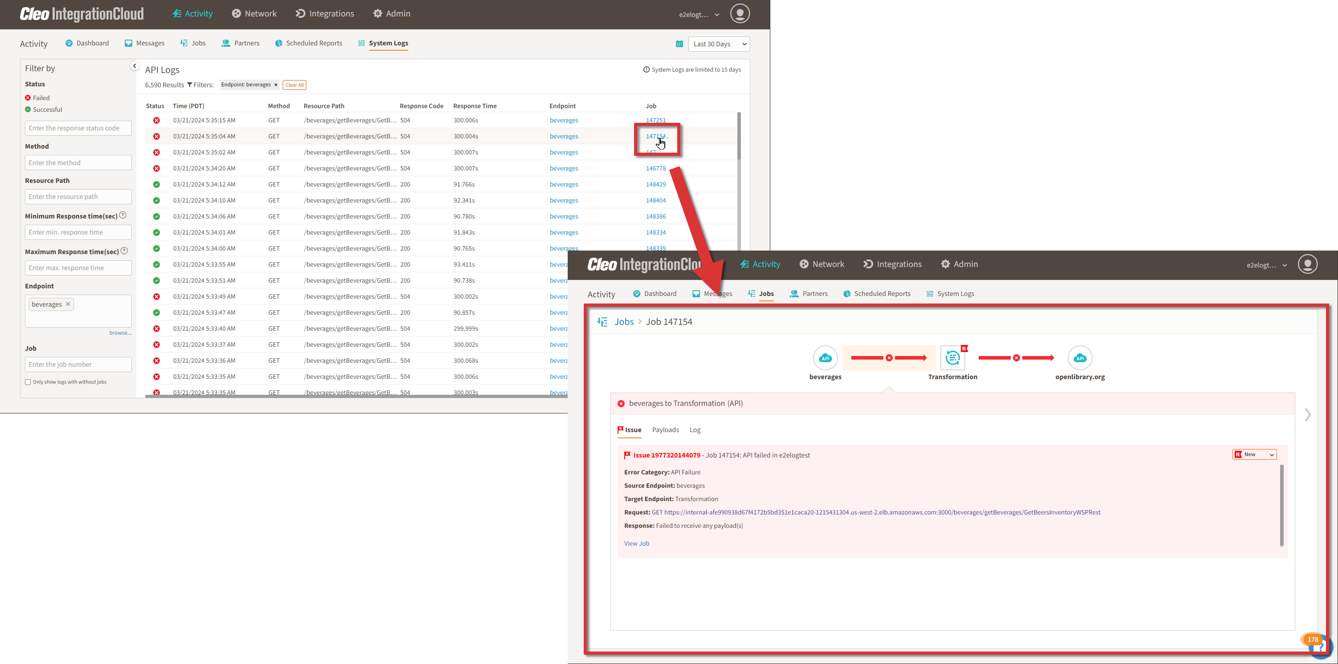Collapse the Filter by sidebar
Viewport: 1338px width, 664px height.
[x=134, y=66]
